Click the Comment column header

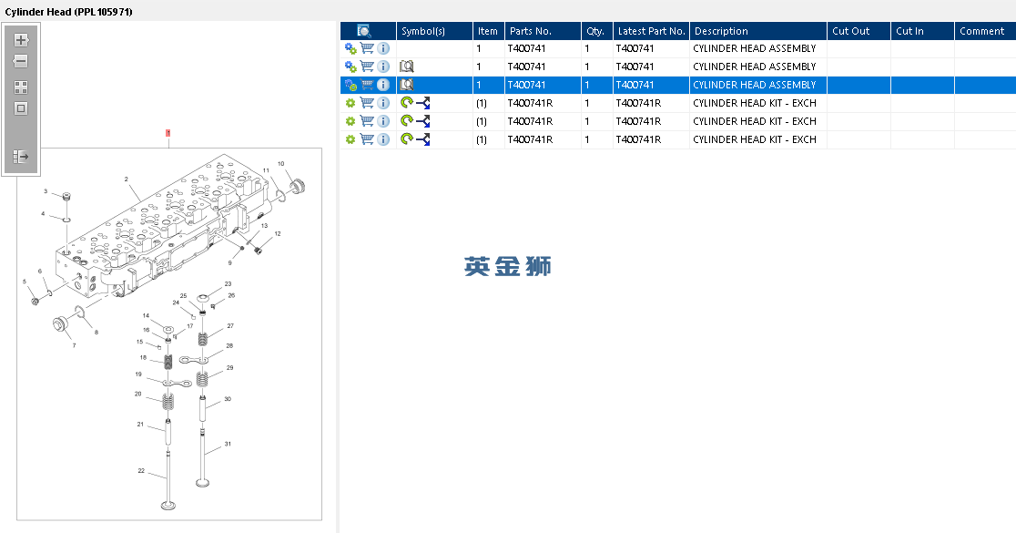pos(985,30)
